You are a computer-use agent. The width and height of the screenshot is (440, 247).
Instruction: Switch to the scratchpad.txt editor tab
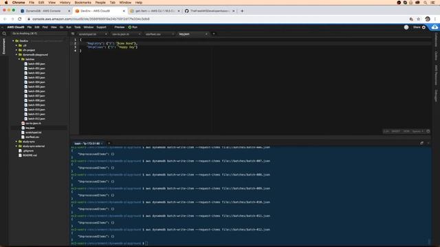pos(87,34)
